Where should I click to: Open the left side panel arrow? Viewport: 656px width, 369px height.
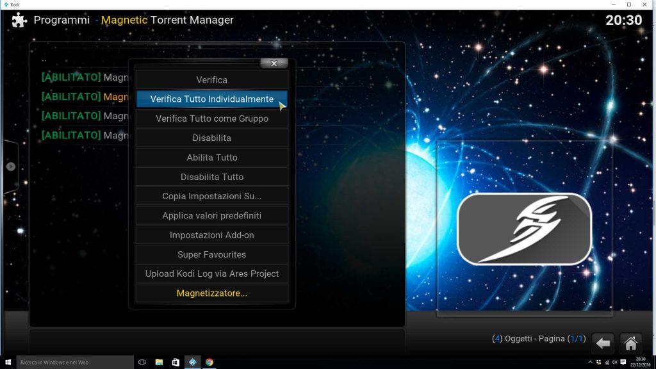click(x=11, y=167)
